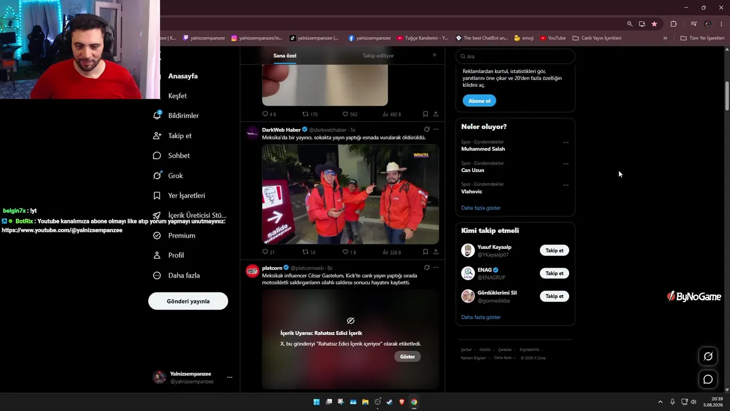Screen dimensions: 730x411
Task: Open more options on DarkWeb Haber post
Action: point(436,130)
